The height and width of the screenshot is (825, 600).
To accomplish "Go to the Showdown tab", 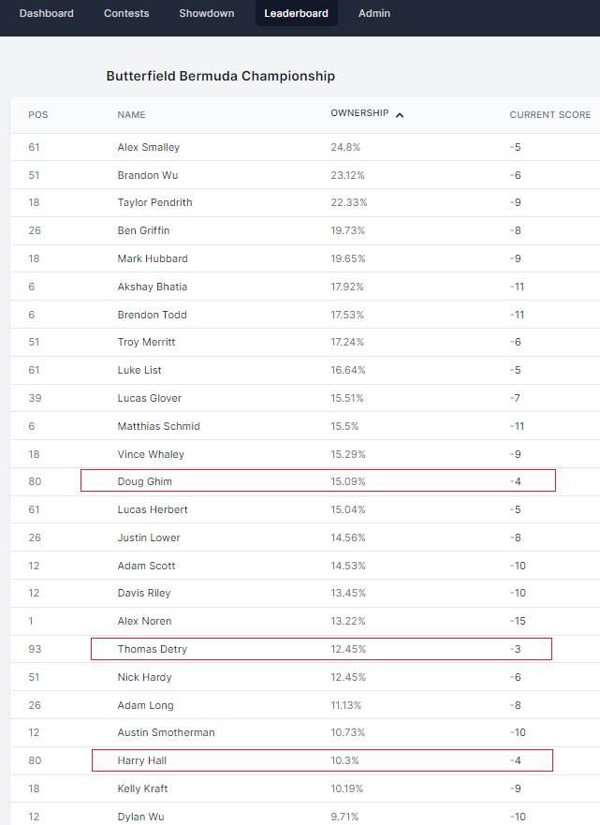I will coord(207,13).
